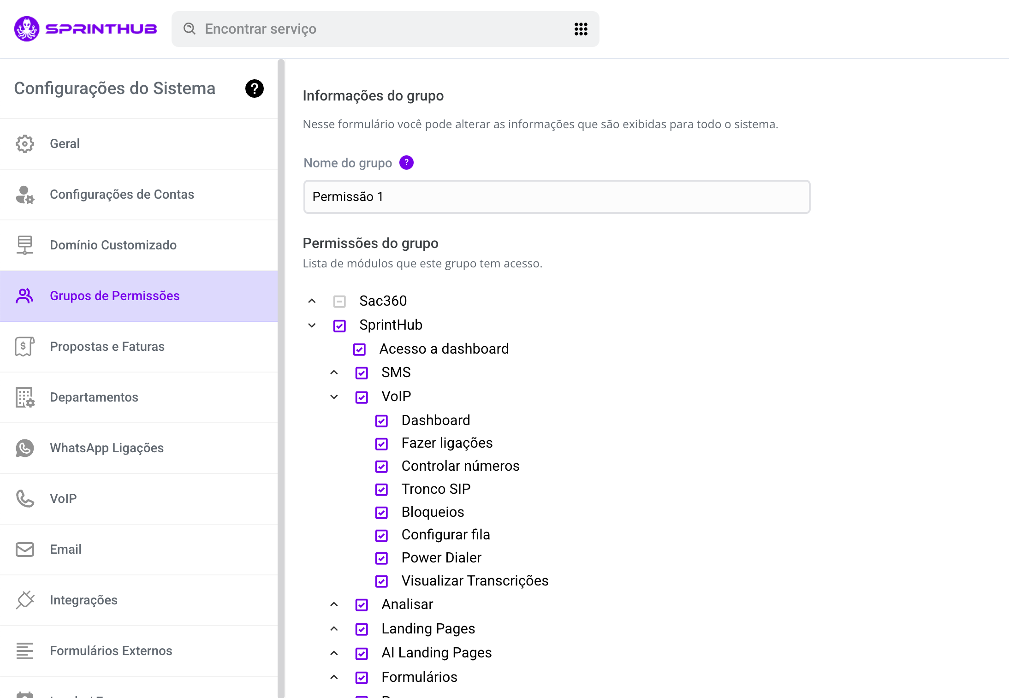Image resolution: width=1009 pixels, height=698 pixels.
Task: Click the Propostas e Faturas receipt icon
Action: pyautogui.click(x=25, y=347)
